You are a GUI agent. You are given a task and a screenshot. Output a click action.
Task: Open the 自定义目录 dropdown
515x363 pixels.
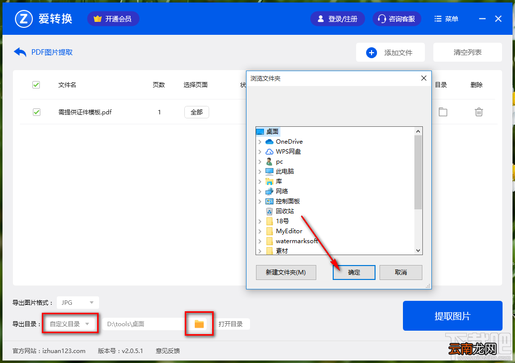click(69, 324)
